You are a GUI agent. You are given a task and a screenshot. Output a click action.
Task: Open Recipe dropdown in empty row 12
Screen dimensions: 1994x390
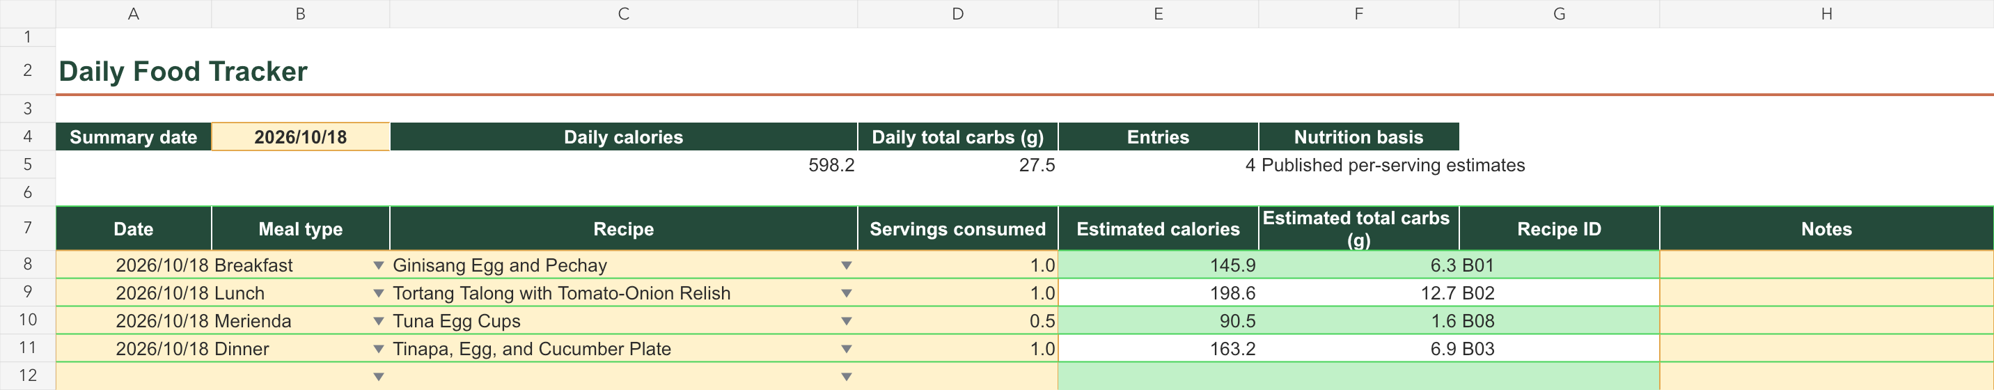click(x=846, y=377)
